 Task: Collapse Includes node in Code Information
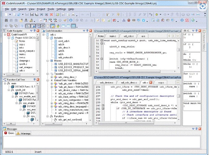pyautogui.click(x=48, y=38)
